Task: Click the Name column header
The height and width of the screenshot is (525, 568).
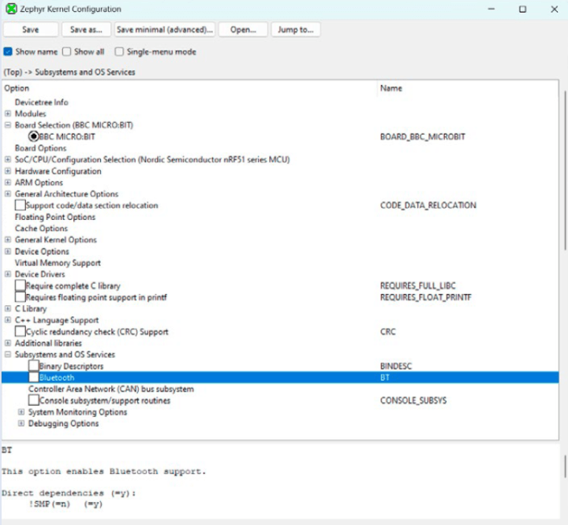Action: click(x=390, y=88)
